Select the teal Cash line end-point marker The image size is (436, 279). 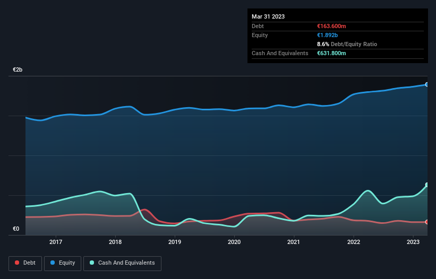(x=426, y=185)
